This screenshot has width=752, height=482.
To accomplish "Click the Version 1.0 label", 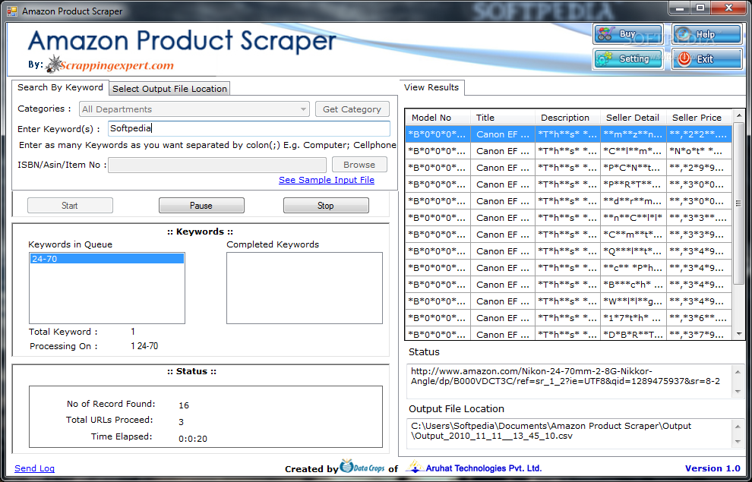I will (x=713, y=468).
